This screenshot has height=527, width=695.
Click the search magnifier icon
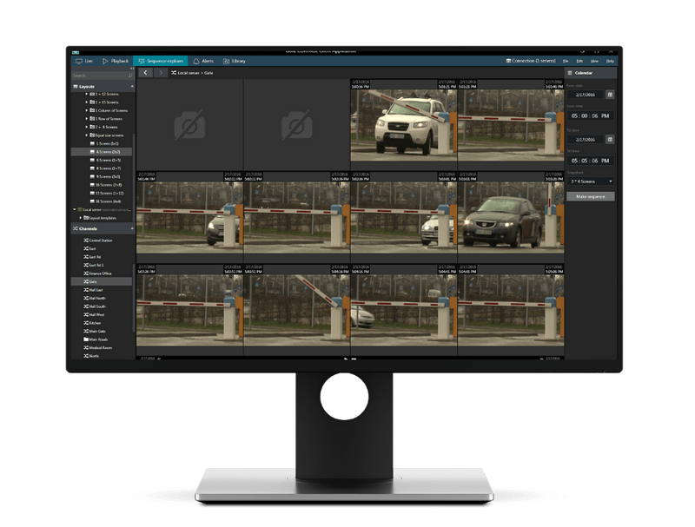click(x=129, y=76)
